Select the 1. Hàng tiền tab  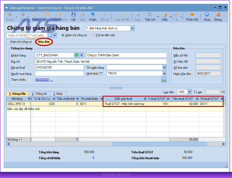(x=17, y=93)
